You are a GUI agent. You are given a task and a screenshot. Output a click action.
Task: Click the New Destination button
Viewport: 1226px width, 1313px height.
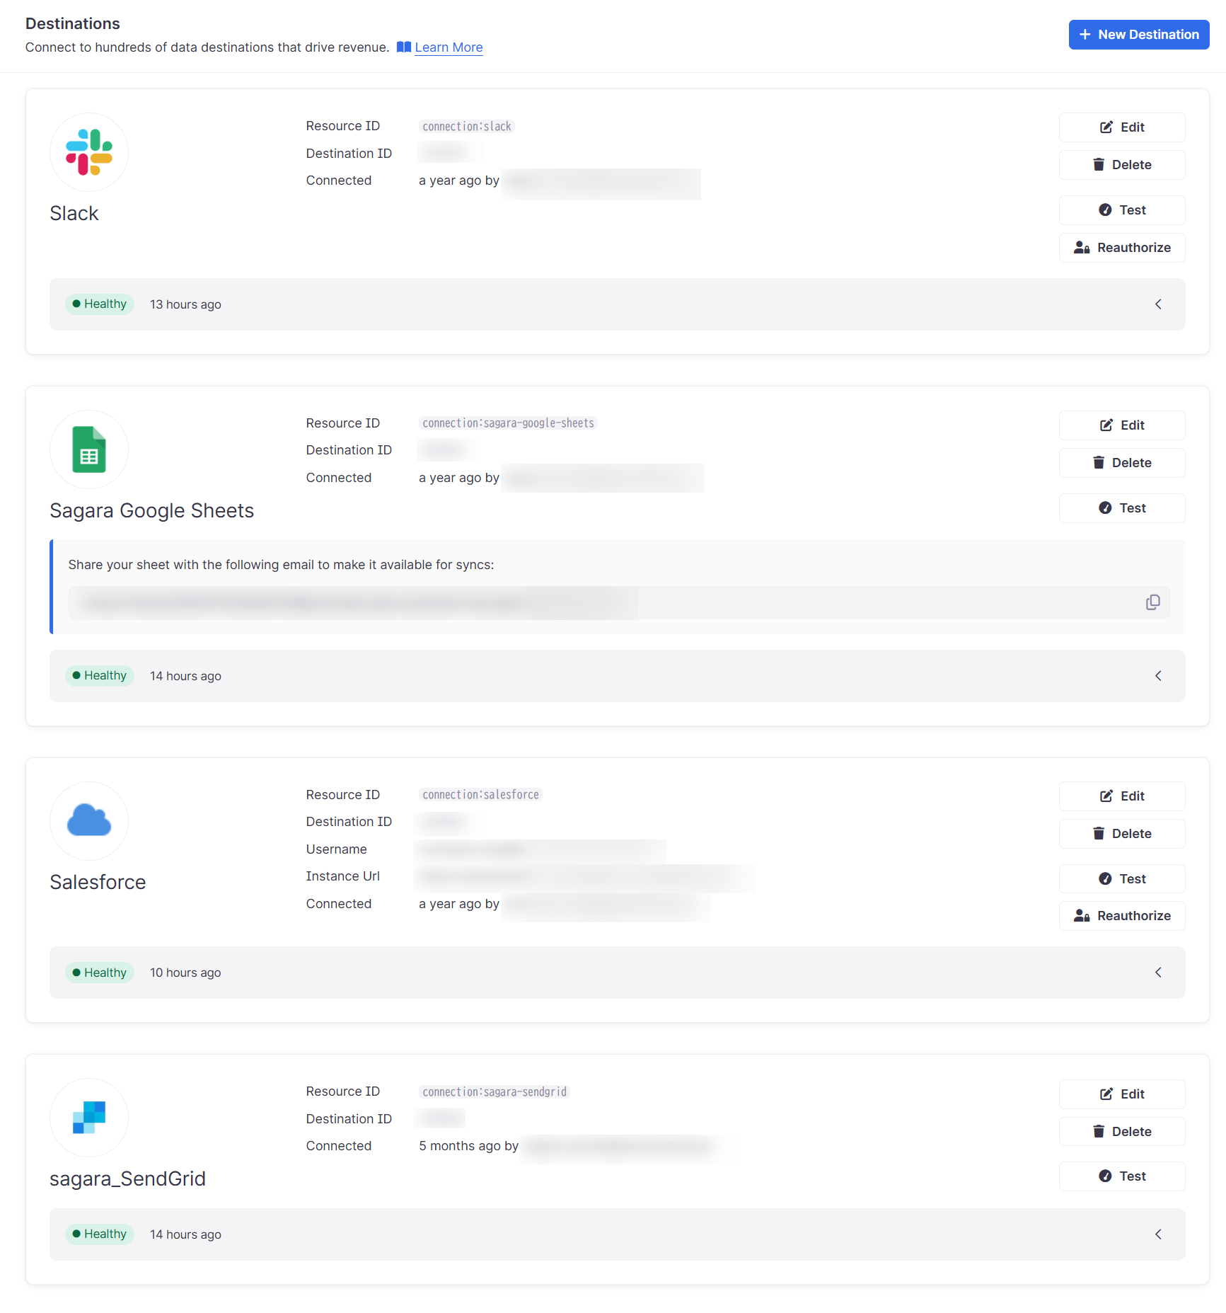coord(1138,35)
